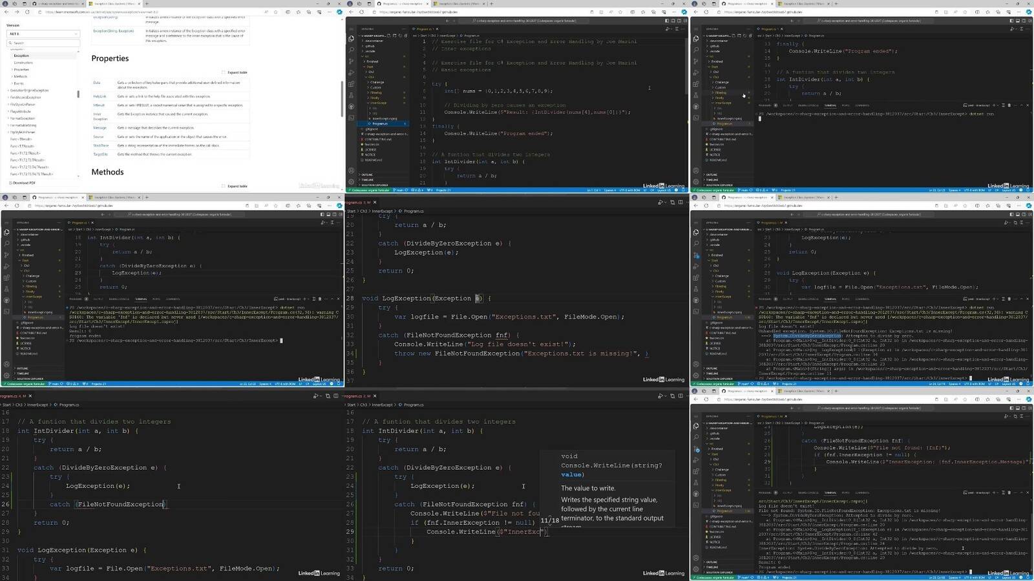
Task: Click the Download PDF link
Action: 23,183
